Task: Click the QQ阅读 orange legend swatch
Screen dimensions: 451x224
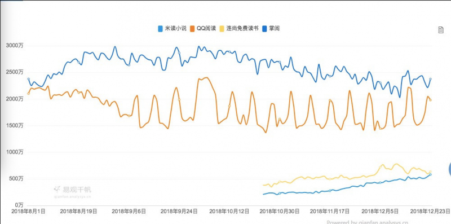Action: (192, 29)
